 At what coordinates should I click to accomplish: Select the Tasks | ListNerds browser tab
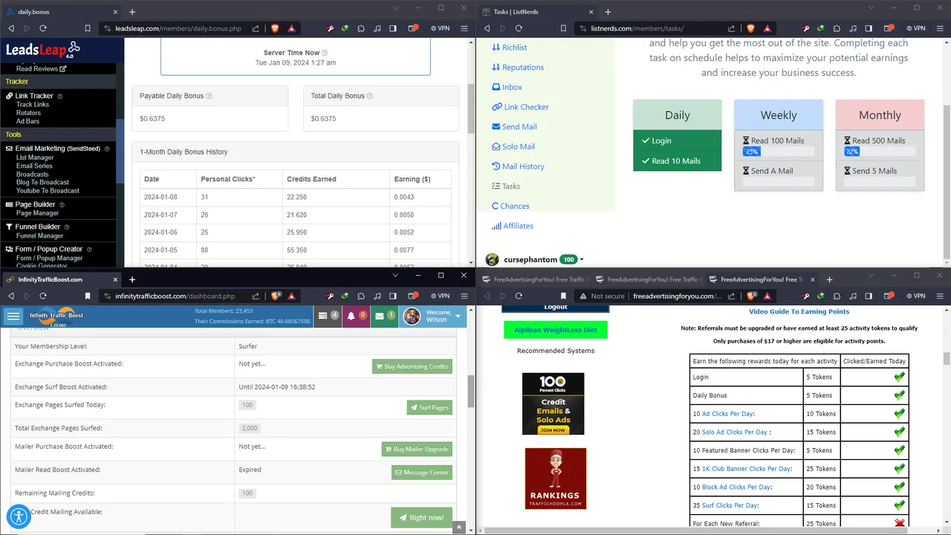coord(536,12)
